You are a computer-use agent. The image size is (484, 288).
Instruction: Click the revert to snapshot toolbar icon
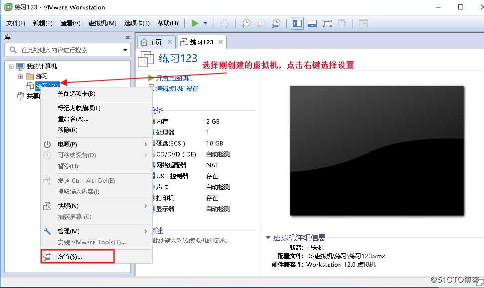pos(261,23)
